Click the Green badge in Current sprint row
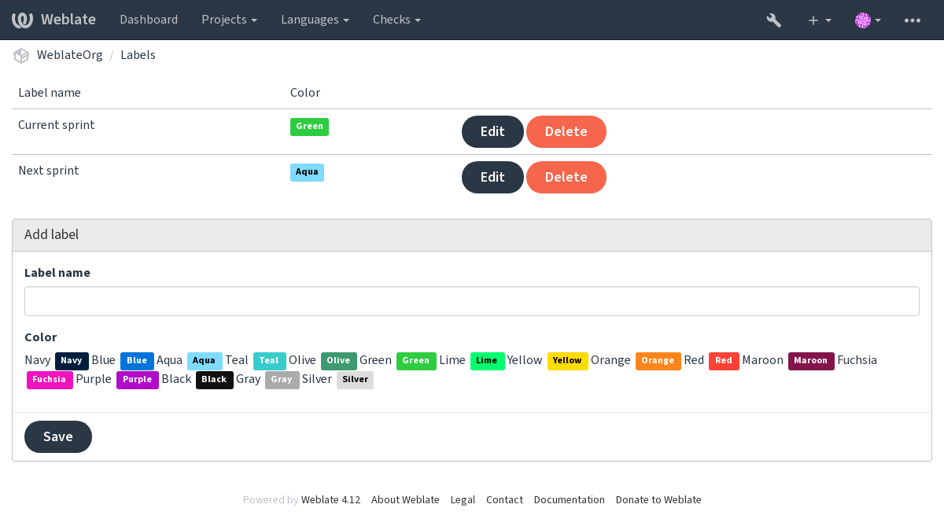This screenshot has height=530, width=944. pyautogui.click(x=309, y=127)
